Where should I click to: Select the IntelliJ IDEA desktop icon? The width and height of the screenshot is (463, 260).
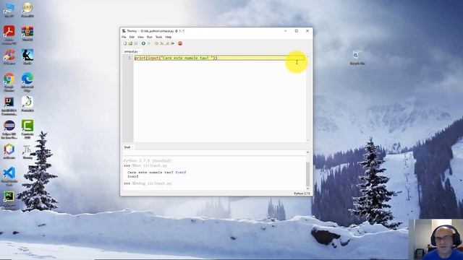[9, 106]
